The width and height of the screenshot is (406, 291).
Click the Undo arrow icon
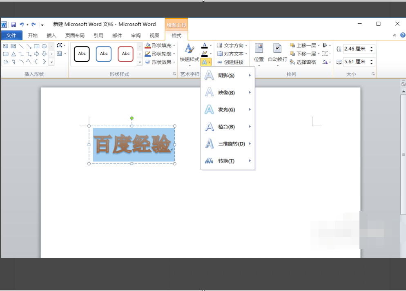click(x=22, y=25)
